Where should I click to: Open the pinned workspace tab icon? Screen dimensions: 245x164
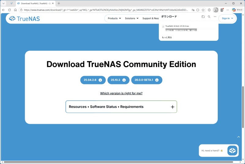11,3
